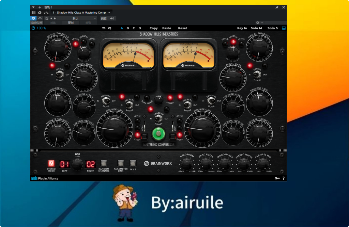
Task: Enable Solo S
Action: [272, 28]
